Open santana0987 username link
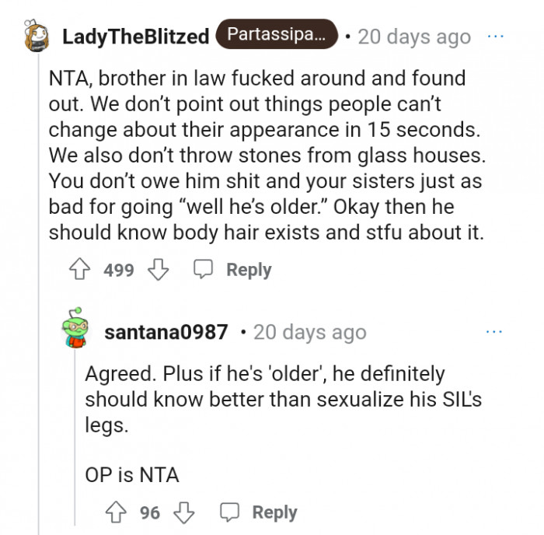The image size is (544, 535). tap(166, 332)
